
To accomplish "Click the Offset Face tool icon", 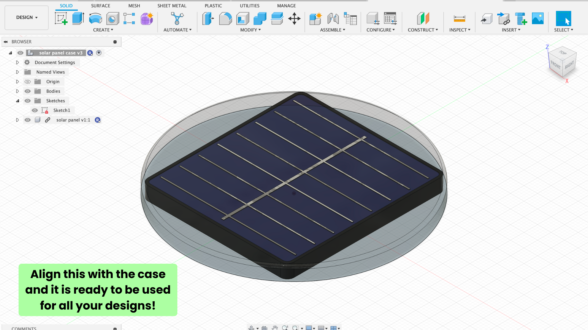I will tap(277, 19).
